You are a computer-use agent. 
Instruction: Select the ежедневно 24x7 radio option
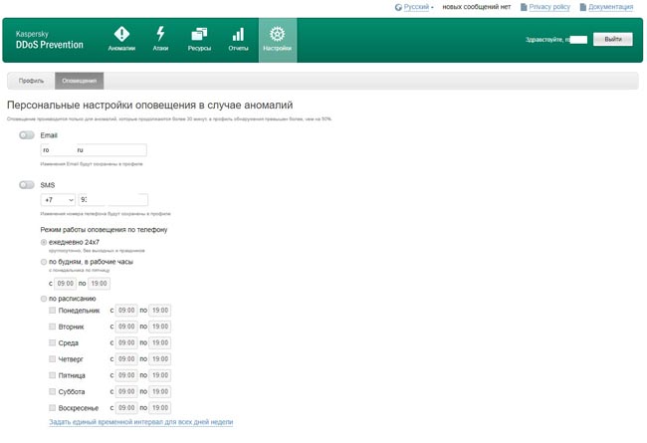click(x=44, y=242)
